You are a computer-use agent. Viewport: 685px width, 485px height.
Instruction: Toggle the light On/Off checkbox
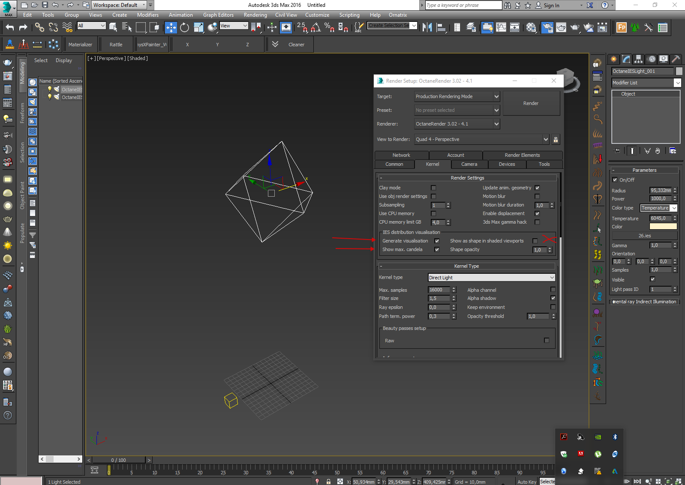coord(615,180)
